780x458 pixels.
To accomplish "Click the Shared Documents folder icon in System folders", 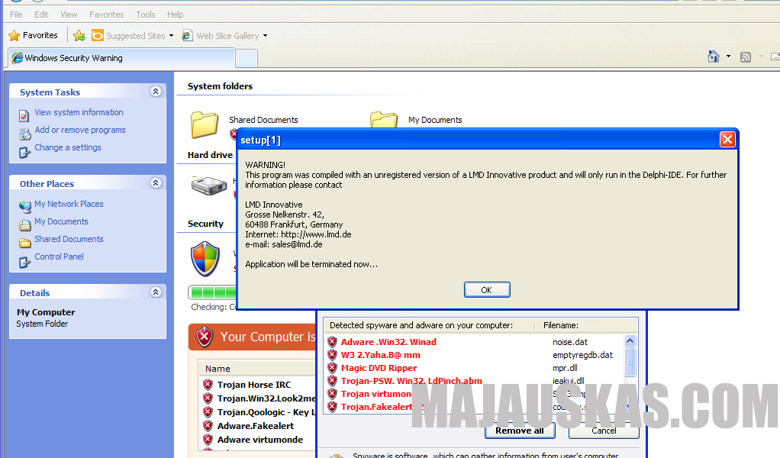I will (205, 124).
